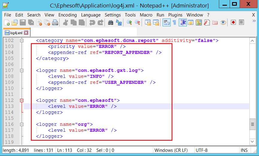Click the Print toolbar icon
Viewport: 259px width, 156px height.
click(x=55, y=22)
